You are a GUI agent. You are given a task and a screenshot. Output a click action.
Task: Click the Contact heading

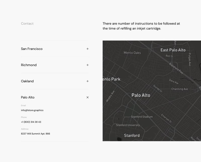tap(27, 24)
